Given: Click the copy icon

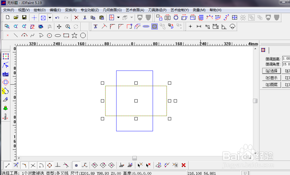Looking at the screenshot, I should pyautogui.click(x=93, y=18).
